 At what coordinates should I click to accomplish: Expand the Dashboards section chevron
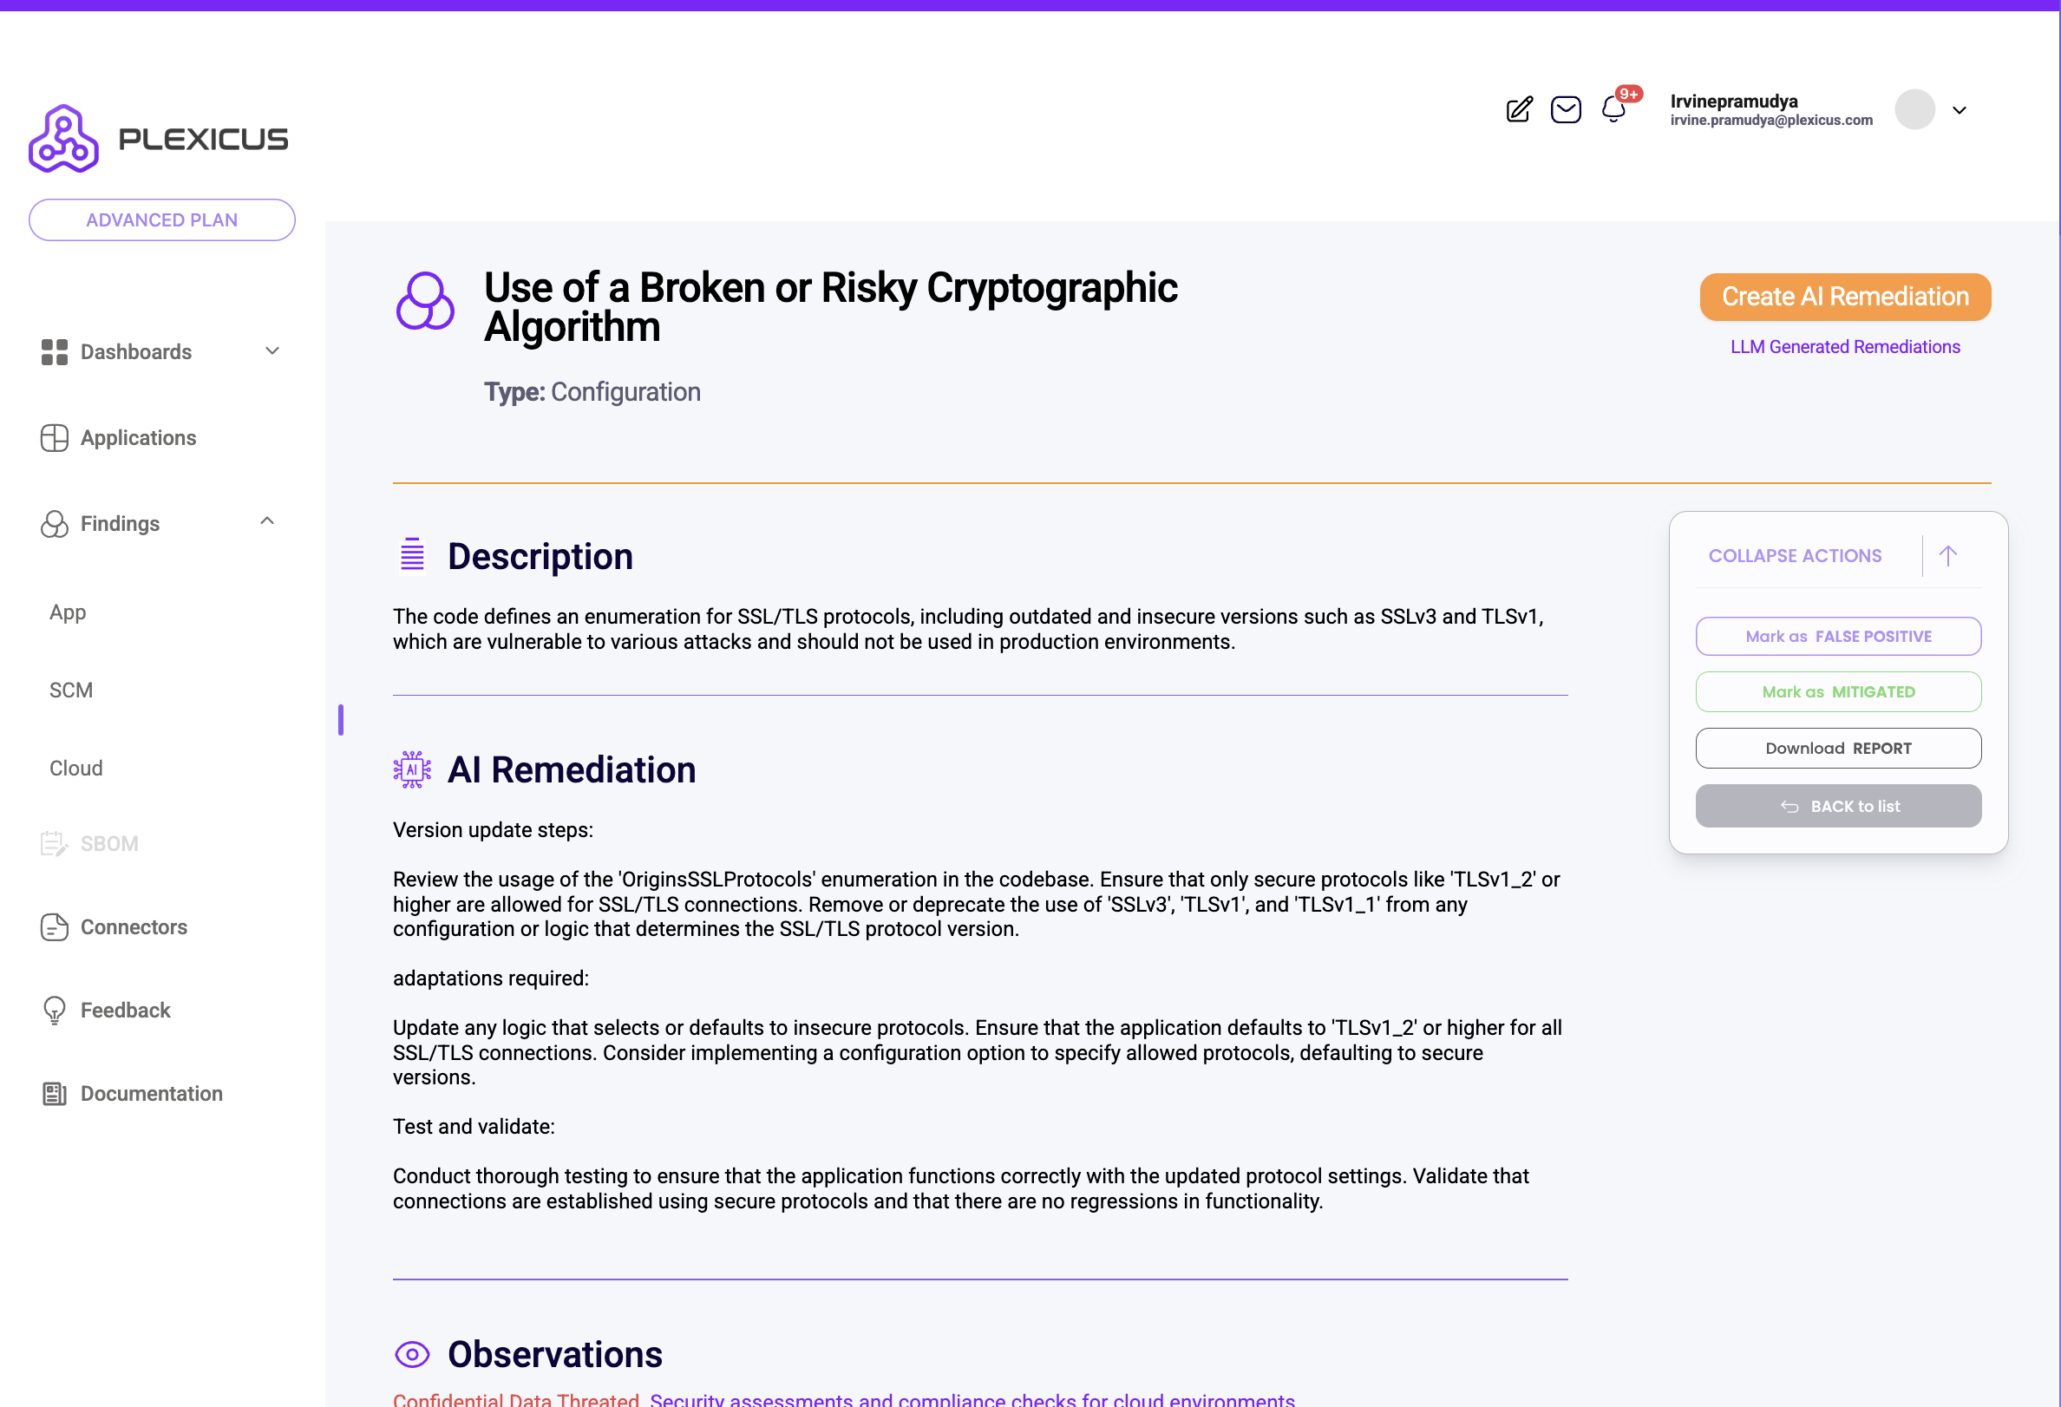tap(272, 351)
